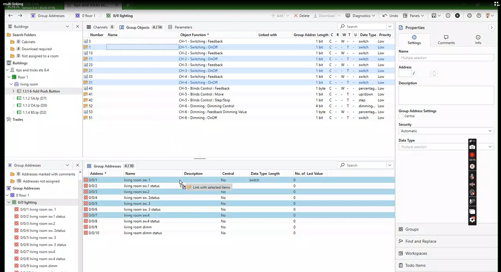
Task: Click the info circle icon in the top toolbar
Action: coord(448,16)
